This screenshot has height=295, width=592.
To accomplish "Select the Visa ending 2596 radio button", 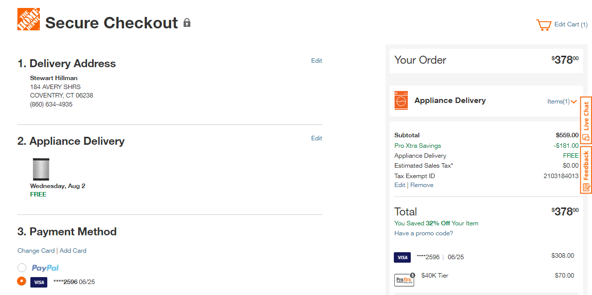I will coord(22,281).
